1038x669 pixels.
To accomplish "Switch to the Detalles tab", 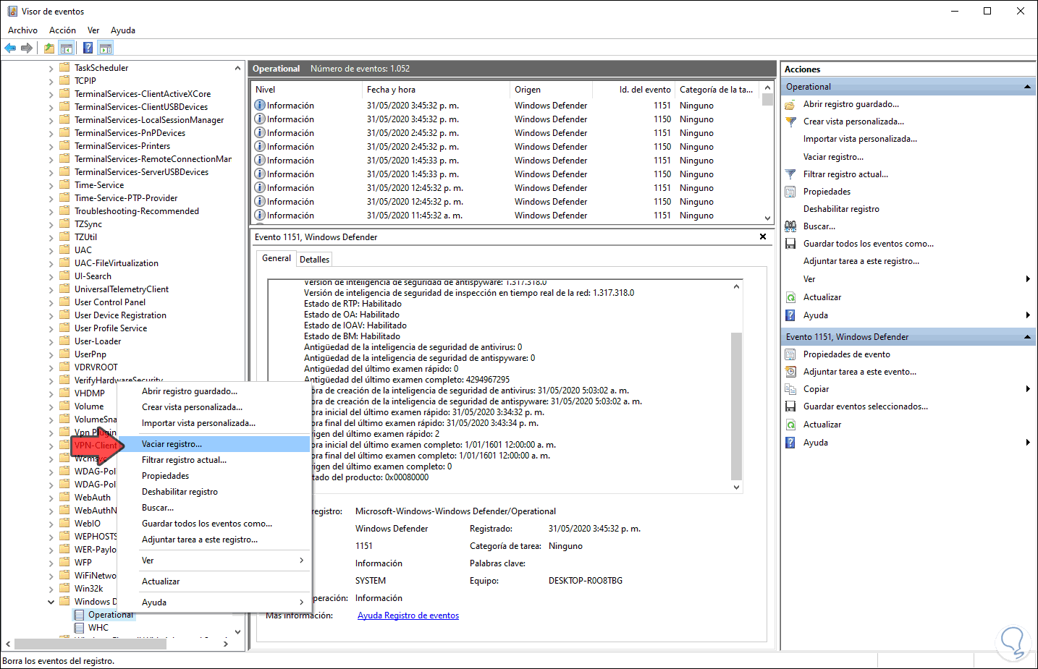I will pos(314,259).
